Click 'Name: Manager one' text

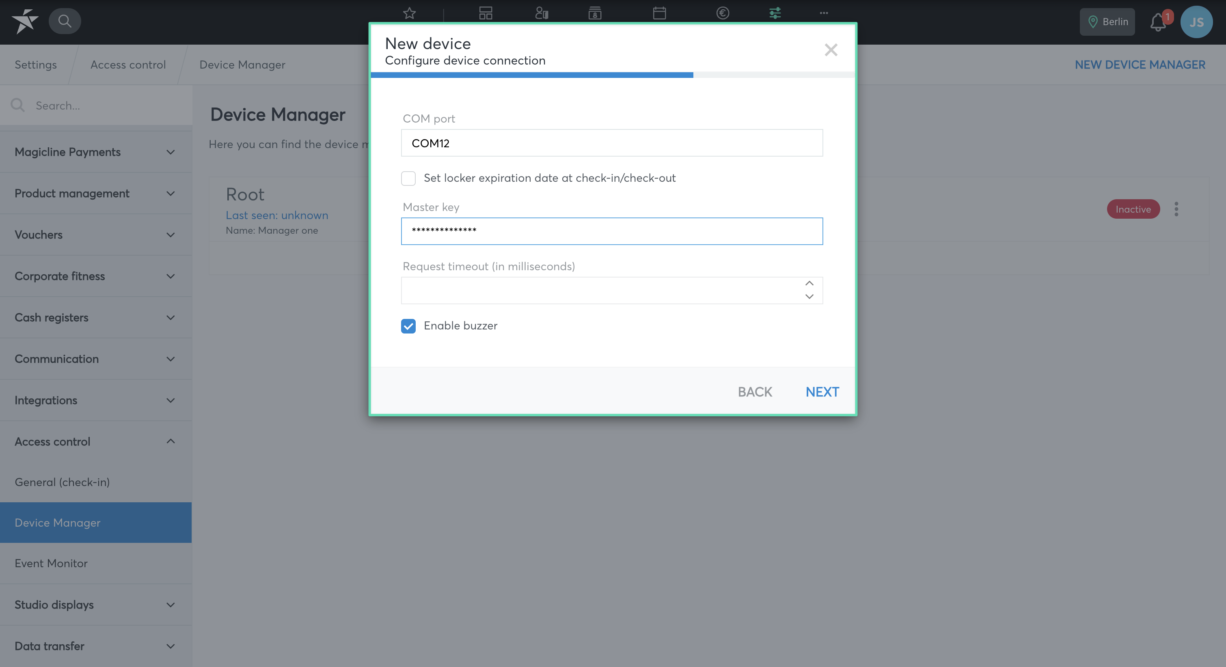pyautogui.click(x=272, y=231)
